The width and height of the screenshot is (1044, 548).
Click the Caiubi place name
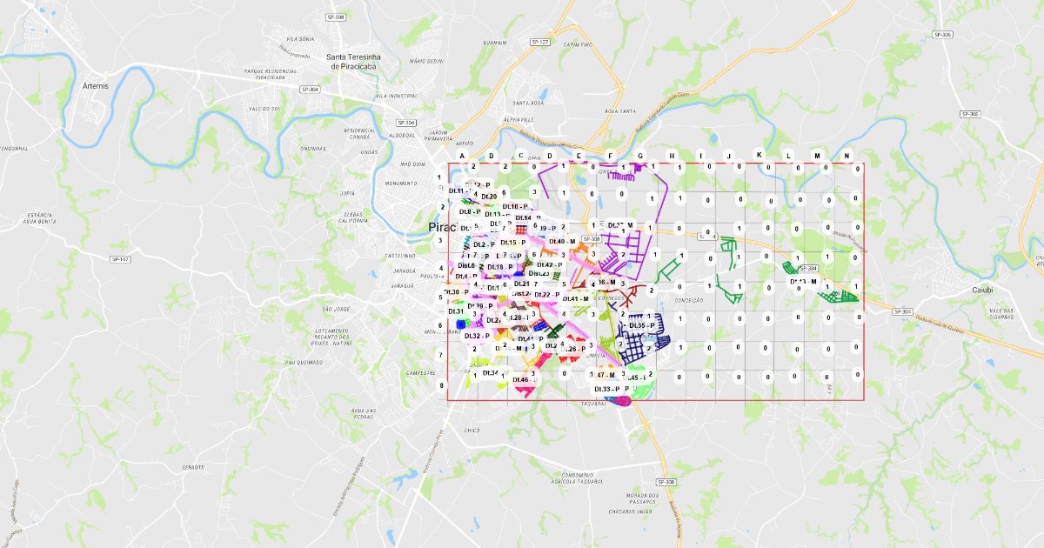(x=983, y=290)
